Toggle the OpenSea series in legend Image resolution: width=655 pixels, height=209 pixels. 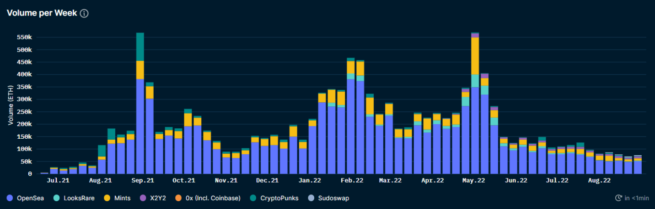tap(26, 198)
